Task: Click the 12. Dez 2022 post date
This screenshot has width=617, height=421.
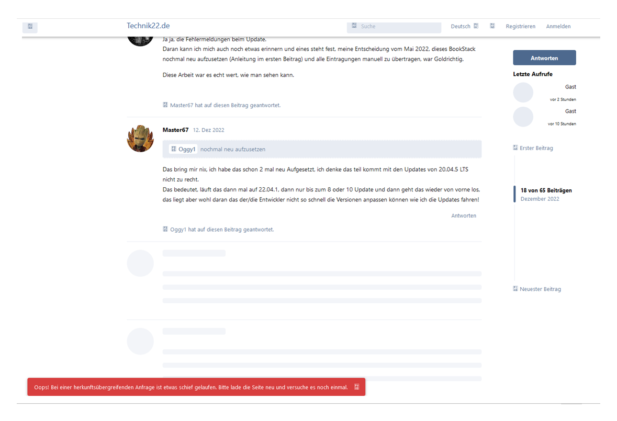Action: click(x=209, y=130)
